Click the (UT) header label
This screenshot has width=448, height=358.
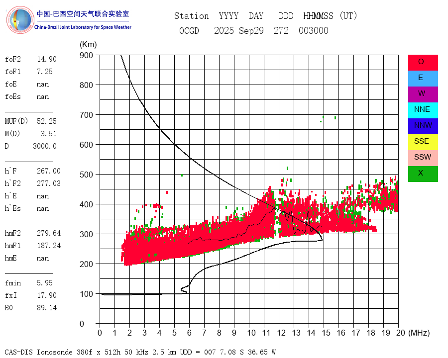pyautogui.click(x=348, y=16)
